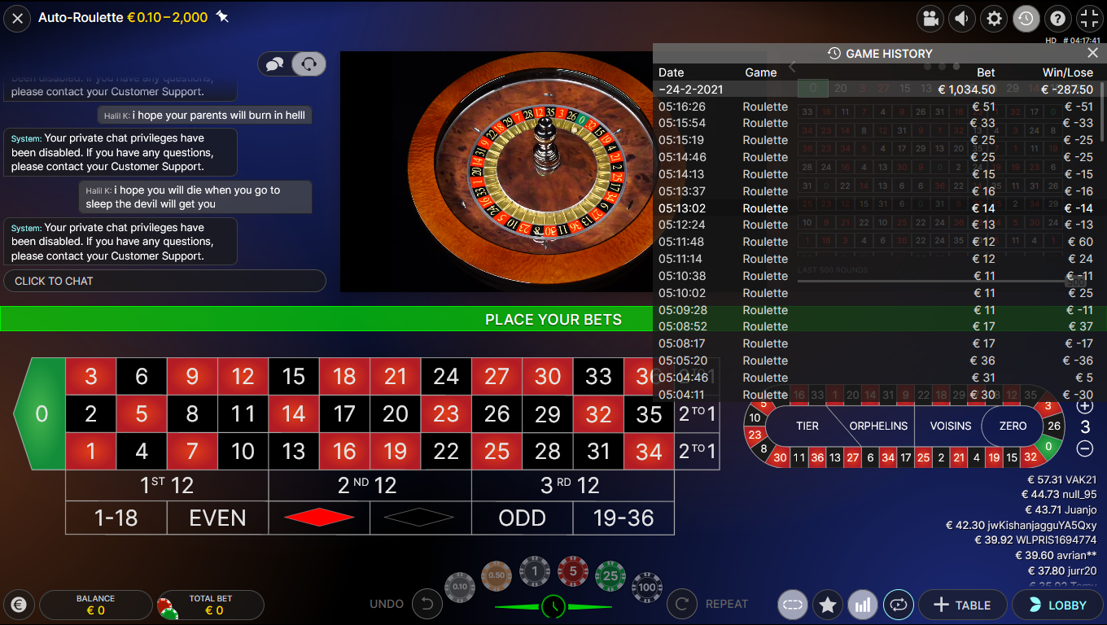Open the help question mark icon
This screenshot has width=1107, height=625.
(x=1057, y=18)
